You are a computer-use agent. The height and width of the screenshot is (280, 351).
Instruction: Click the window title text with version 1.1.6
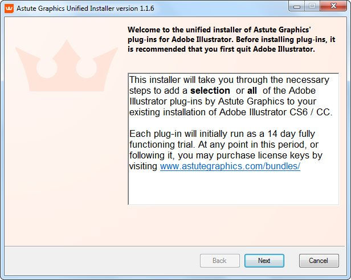(x=85, y=9)
